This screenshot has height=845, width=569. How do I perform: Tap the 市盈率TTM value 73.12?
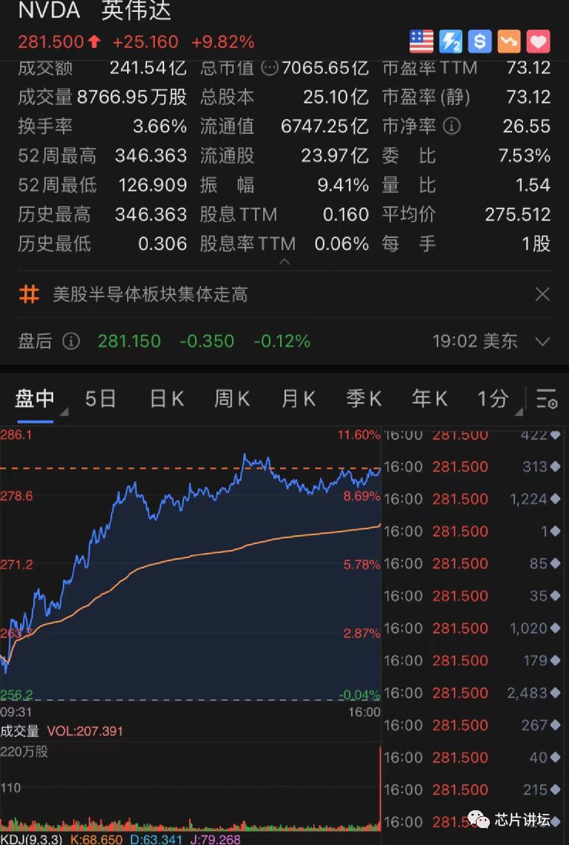click(528, 68)
